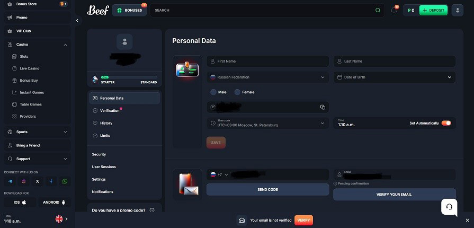Open the WhatsApp social link icon
This screenshot has width=474, height=228.
point(65,181)
